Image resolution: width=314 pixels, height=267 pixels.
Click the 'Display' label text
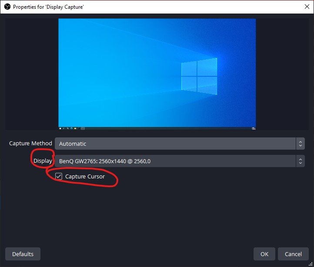pyautogui.click(x=43, y=161)
